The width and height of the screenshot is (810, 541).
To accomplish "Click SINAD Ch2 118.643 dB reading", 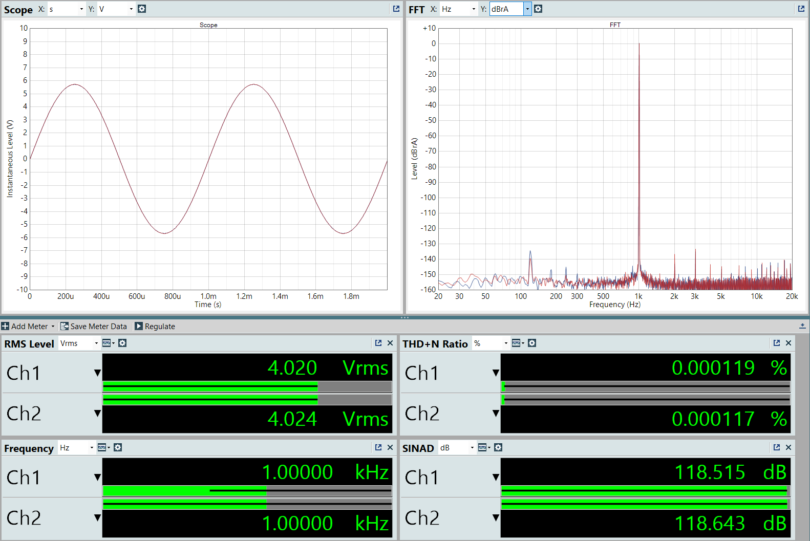I will [731, 523].
